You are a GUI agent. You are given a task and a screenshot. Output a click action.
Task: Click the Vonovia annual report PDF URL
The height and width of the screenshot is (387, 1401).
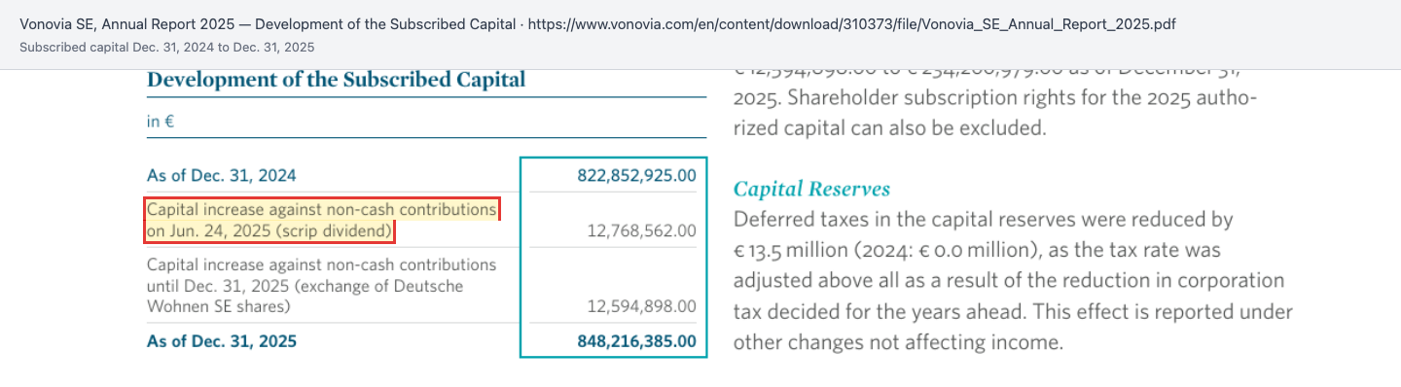click(852, 24)
